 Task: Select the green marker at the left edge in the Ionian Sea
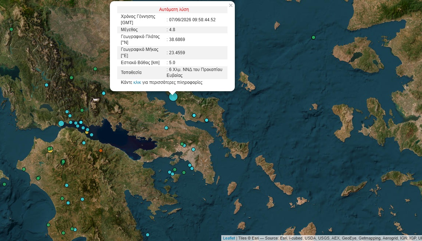4,184
